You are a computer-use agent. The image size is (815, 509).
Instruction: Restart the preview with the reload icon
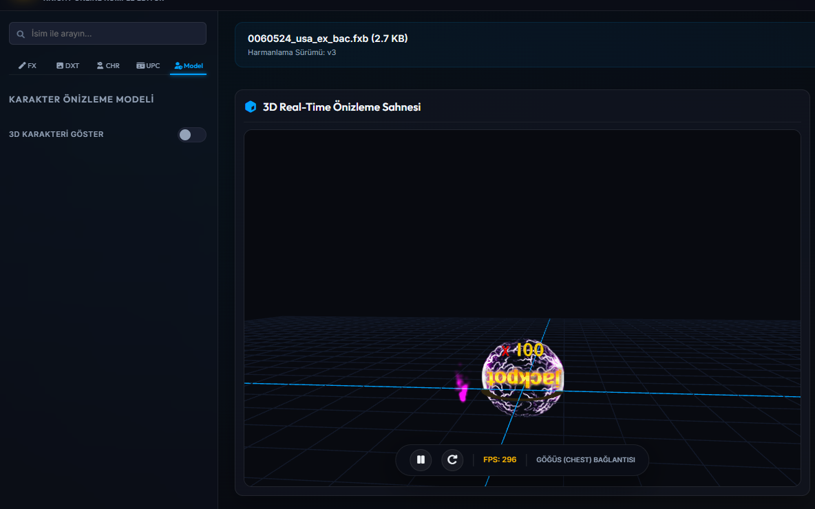(x=452, y=459)
